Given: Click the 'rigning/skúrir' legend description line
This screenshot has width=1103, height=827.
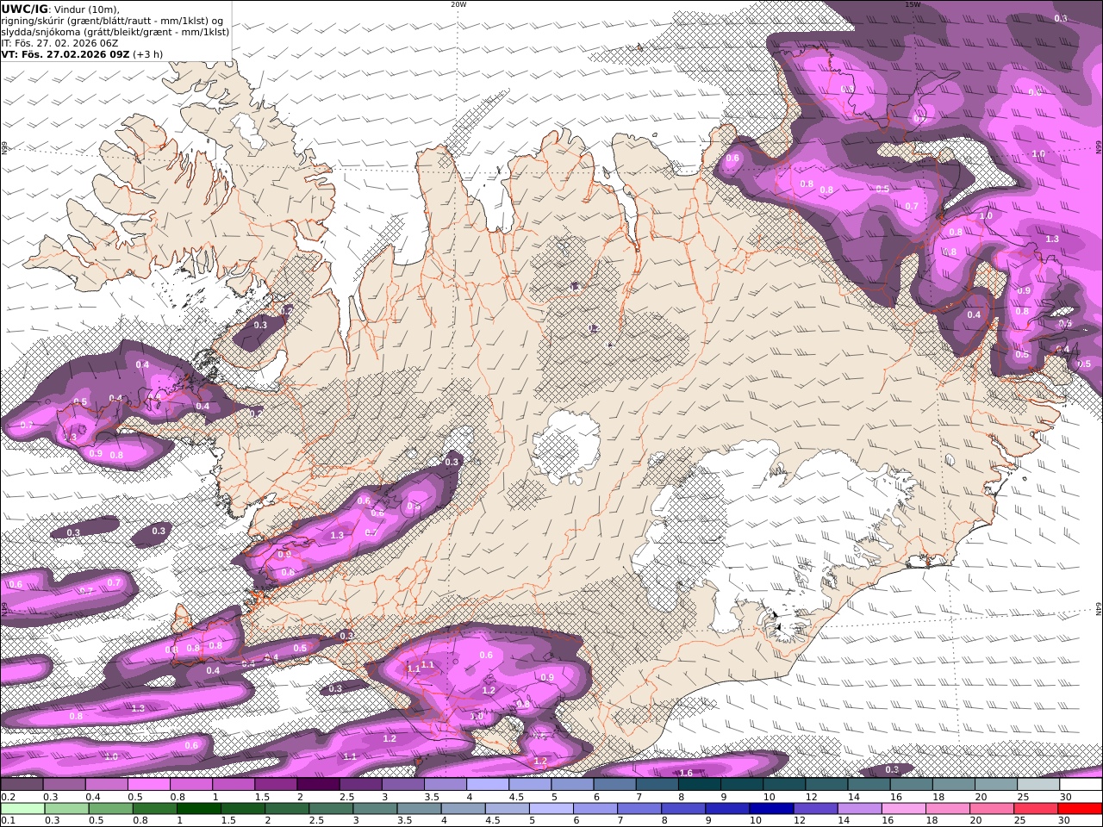Looking at the screenshot, I should click(113, 21).
